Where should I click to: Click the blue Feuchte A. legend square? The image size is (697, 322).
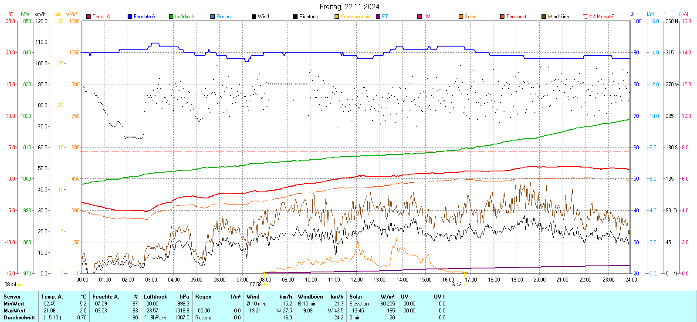[x=130, y=17]
